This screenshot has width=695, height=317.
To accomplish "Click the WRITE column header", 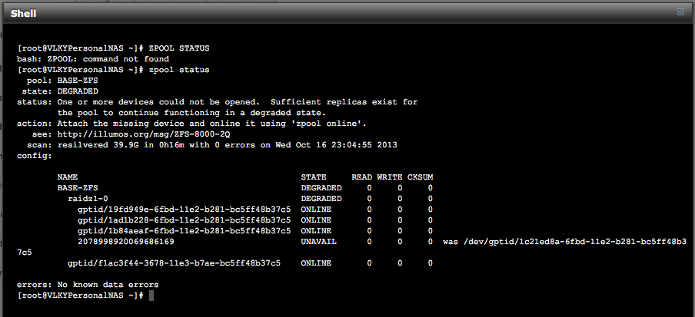I will pyautogui.click(x=390, y=177).
